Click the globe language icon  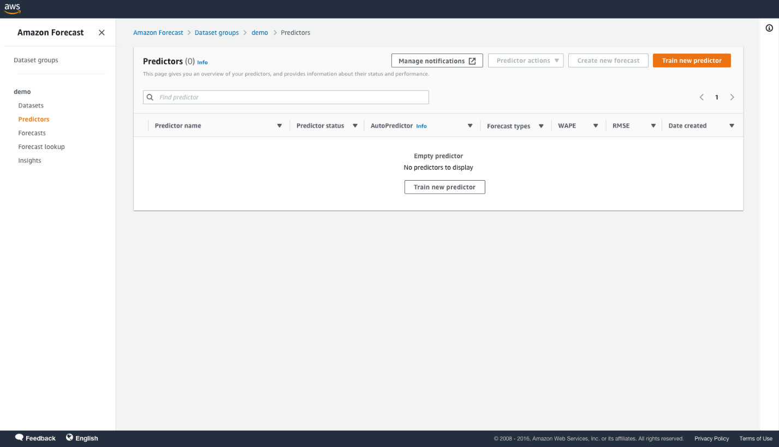click(69, 438)
